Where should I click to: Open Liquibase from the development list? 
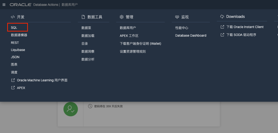click(x=18, y=50)
